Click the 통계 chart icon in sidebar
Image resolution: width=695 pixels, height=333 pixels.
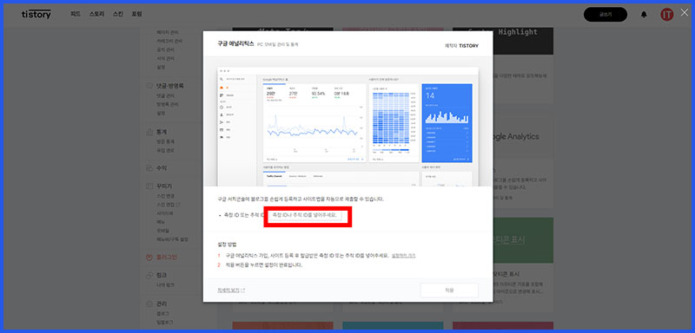point(149,132)
